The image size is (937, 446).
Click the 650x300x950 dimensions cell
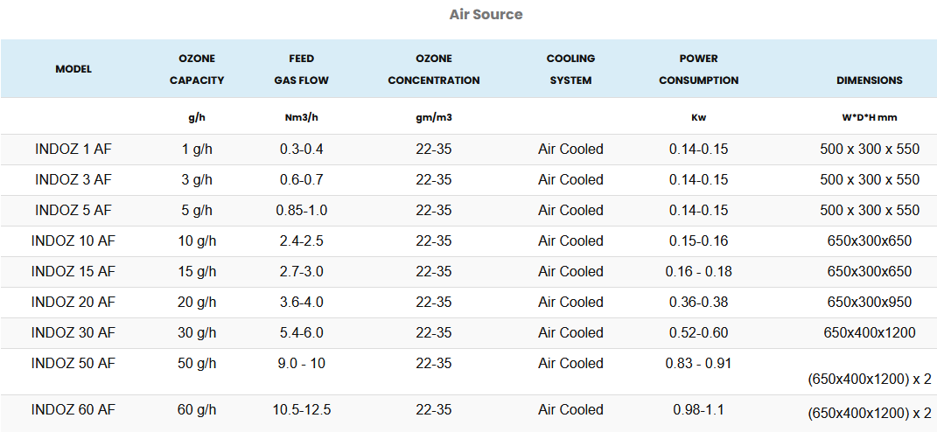click(869, 303)
